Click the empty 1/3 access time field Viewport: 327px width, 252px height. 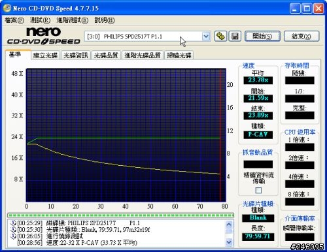coord(300,99)
